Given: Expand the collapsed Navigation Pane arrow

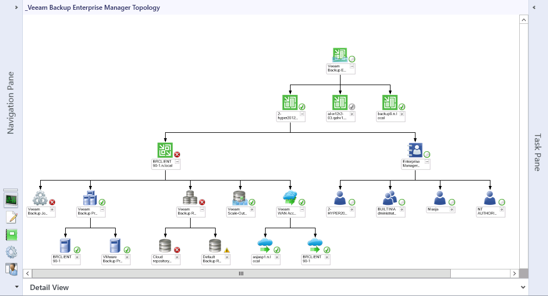Looking at the screenshot, I should tap(16, 8).
